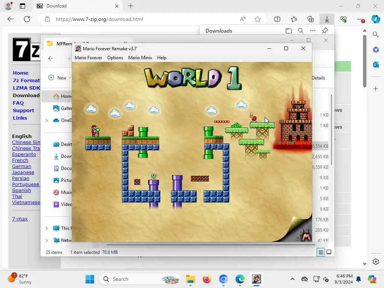
Task: Refresh the 7-zip download page
Action: [27, 19]
